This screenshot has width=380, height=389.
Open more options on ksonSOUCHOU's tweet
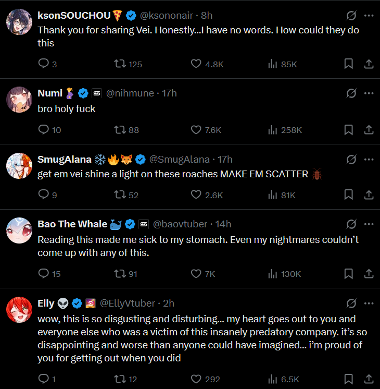pos(369,16)
